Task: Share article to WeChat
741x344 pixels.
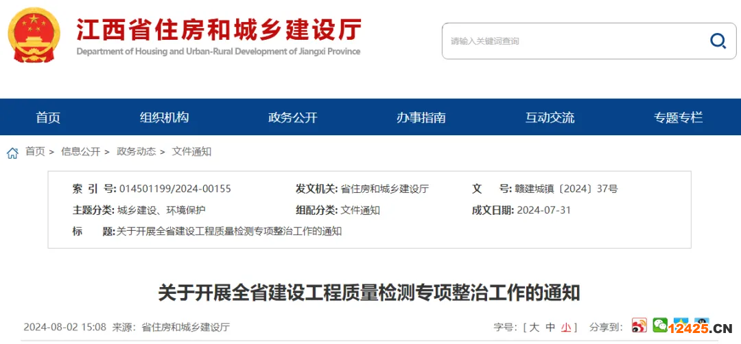Action: coord(660,324)
